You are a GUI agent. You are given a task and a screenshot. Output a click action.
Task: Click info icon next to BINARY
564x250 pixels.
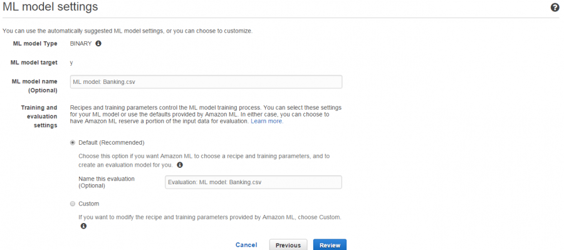[x=98, y=43]
